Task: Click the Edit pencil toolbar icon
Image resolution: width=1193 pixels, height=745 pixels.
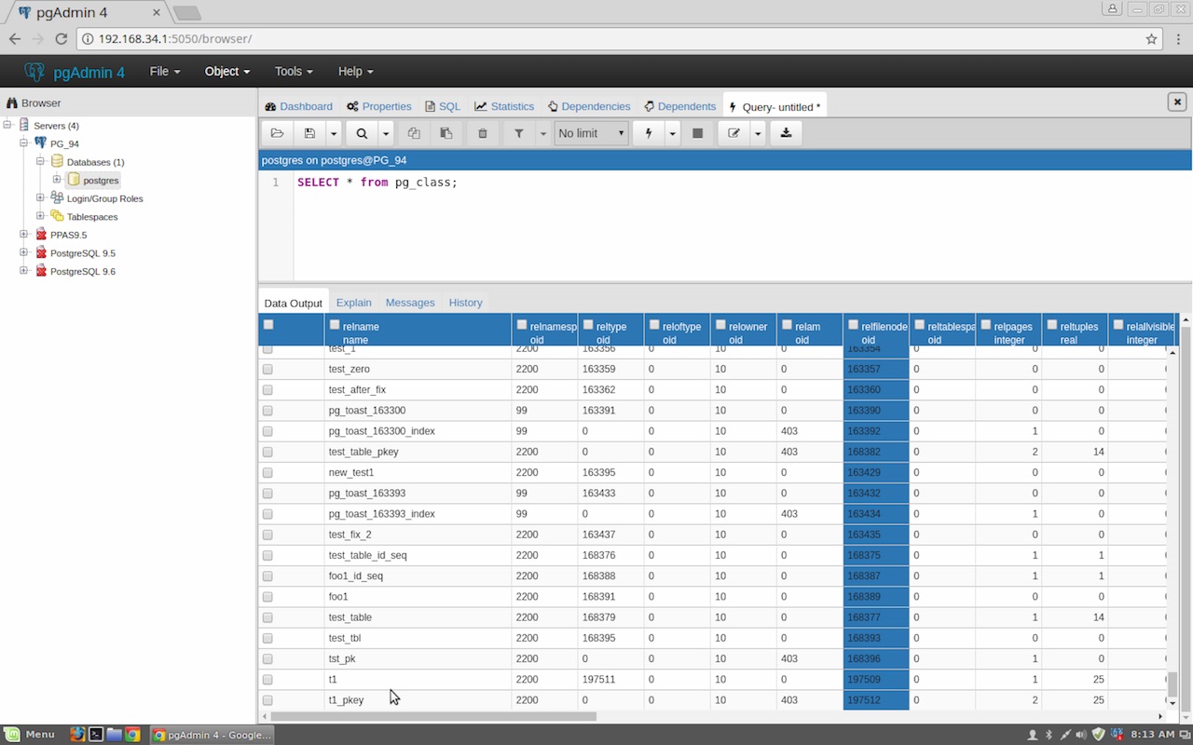Action: pyautogui.click(x=734, y=133)
